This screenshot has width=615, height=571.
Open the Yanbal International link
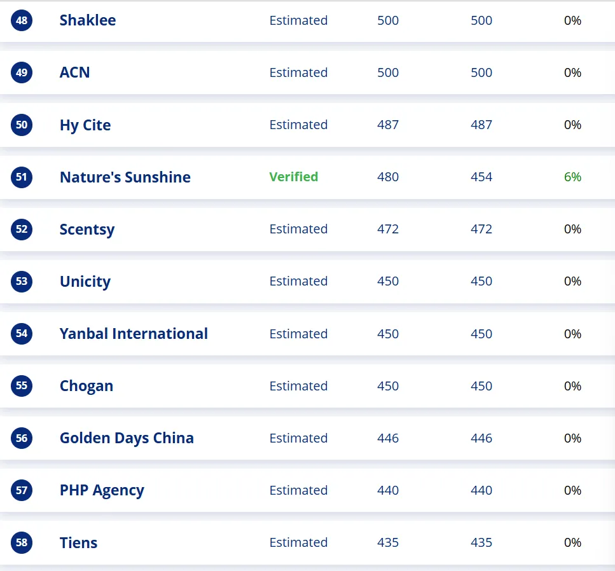tap(134, 334)
